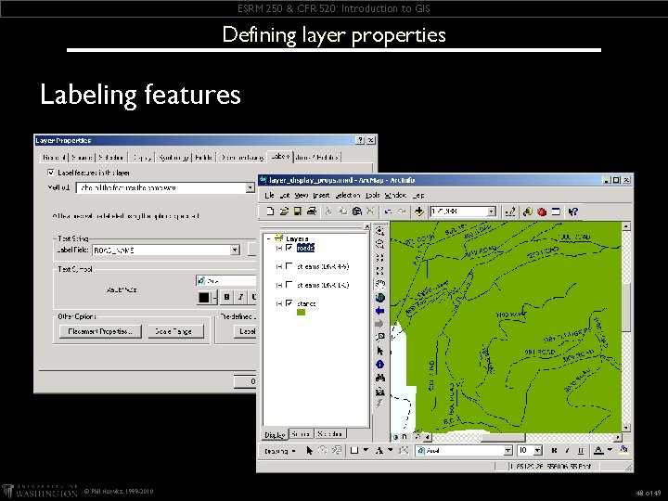Switch to Symbology tab in Layer Properties
This screenshot has width=668, height=501.
point(173,157)
